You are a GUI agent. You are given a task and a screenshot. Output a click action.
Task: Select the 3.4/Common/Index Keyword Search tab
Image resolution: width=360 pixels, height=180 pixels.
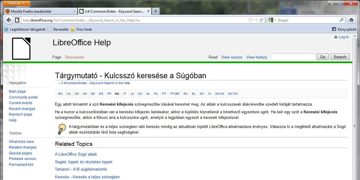click(115, 11)
